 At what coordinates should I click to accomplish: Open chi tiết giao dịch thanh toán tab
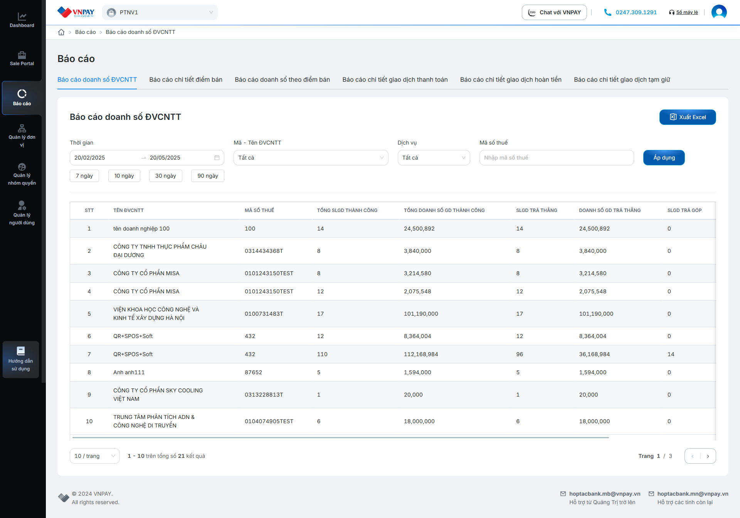tap(395, 79)
